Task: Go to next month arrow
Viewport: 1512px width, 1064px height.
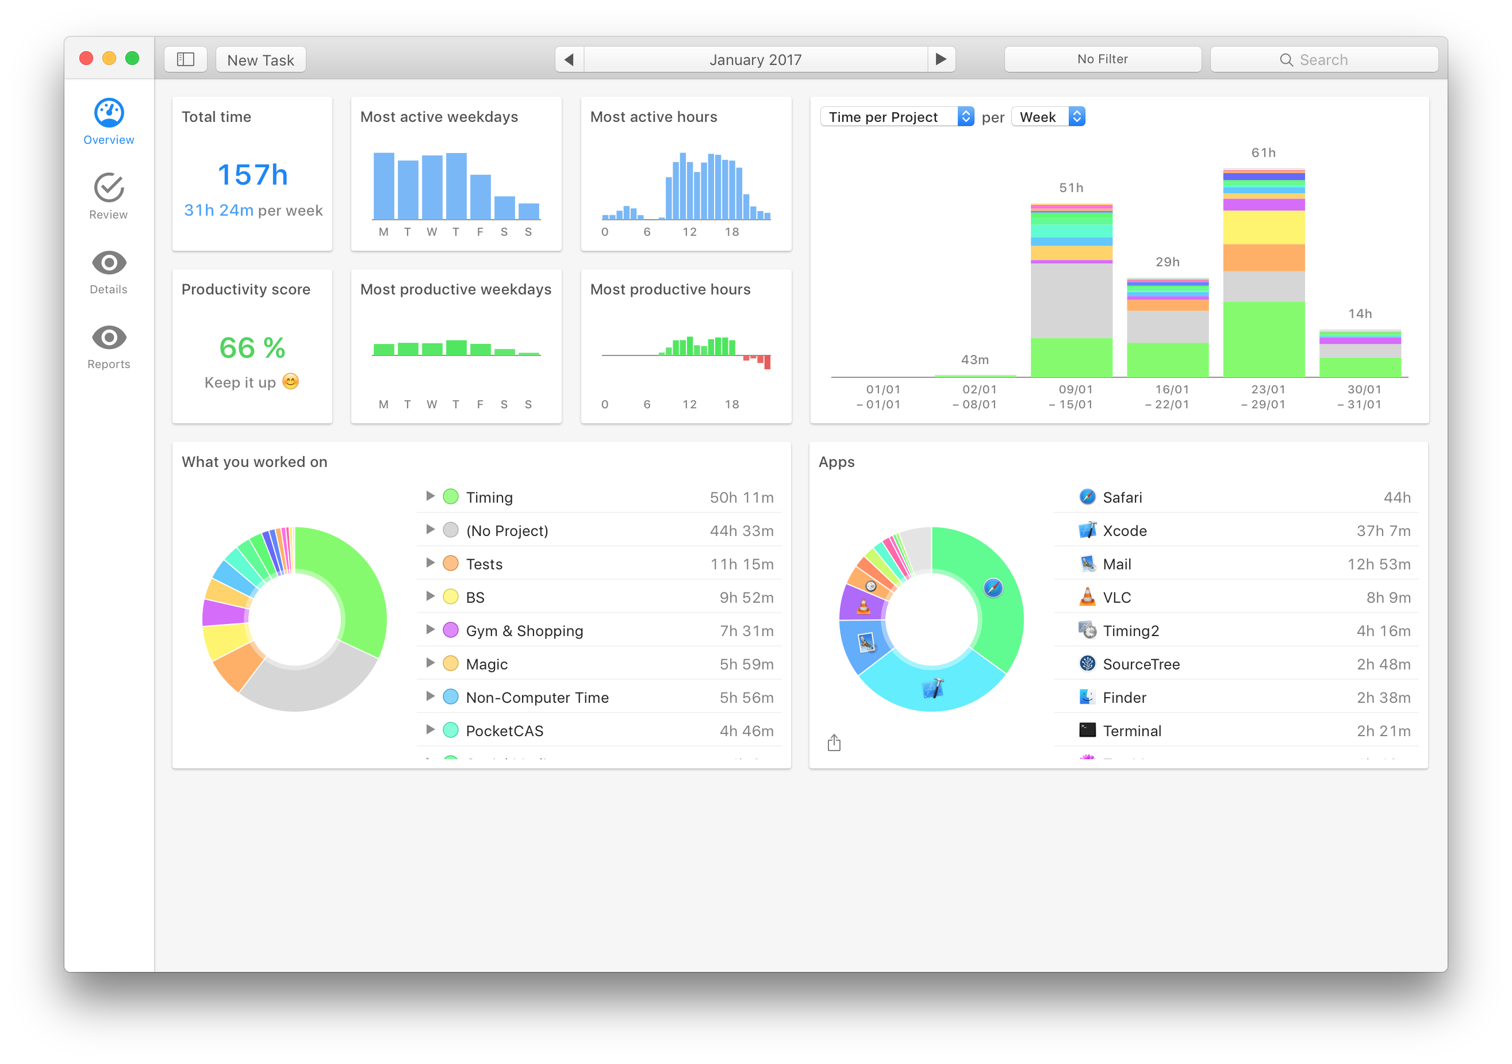Action: click(x=941, y=59)
